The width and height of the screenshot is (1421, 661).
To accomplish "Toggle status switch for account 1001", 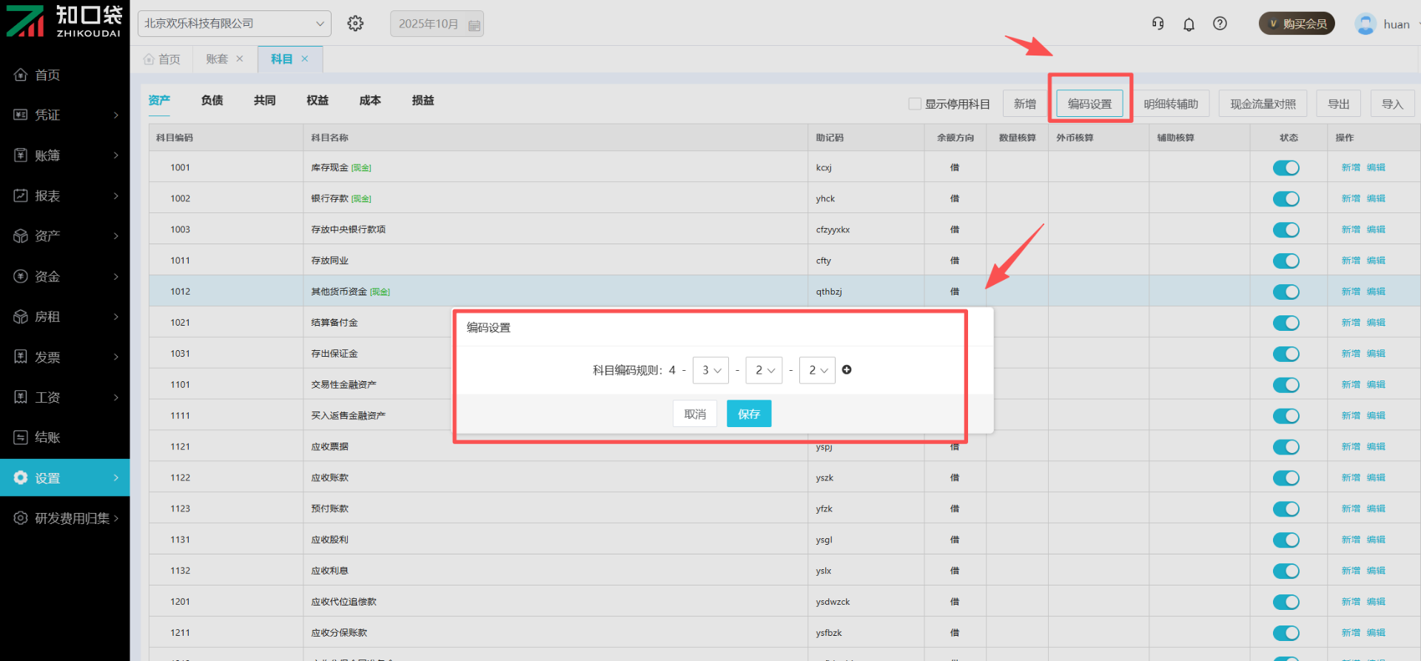I will click(1286, 168).
